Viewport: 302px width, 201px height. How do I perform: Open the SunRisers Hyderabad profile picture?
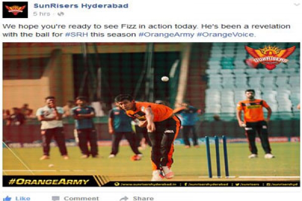click(x=15, y=10)
